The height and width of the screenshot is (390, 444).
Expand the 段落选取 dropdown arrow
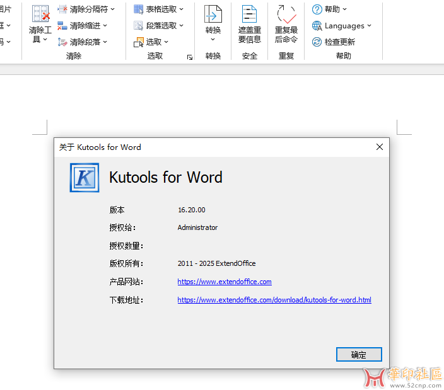point(181,26)
